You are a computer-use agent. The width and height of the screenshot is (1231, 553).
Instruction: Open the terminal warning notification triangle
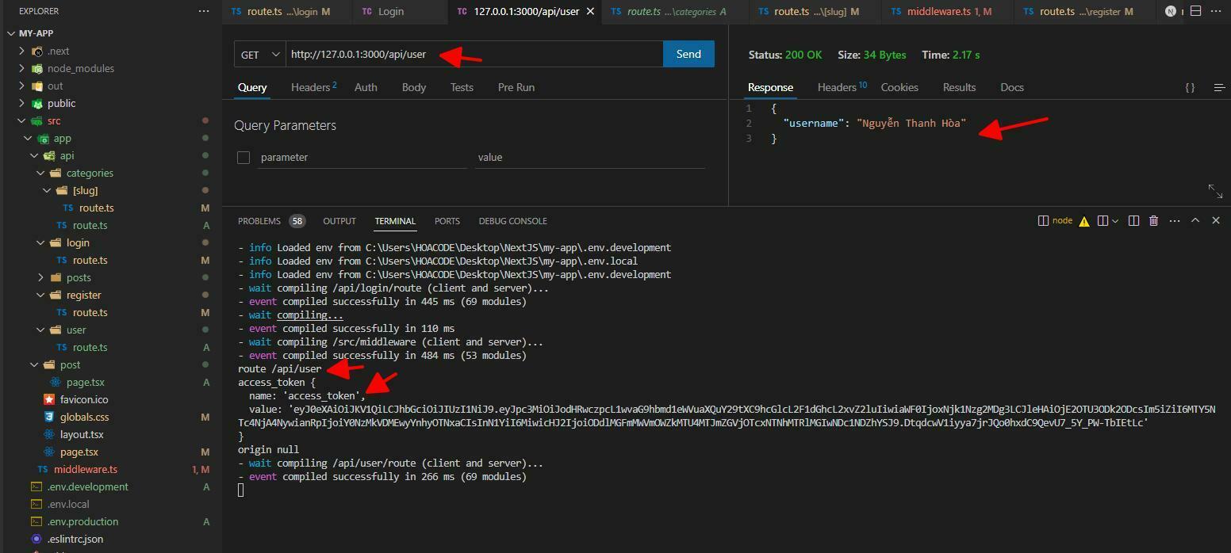coord(1084,220)
